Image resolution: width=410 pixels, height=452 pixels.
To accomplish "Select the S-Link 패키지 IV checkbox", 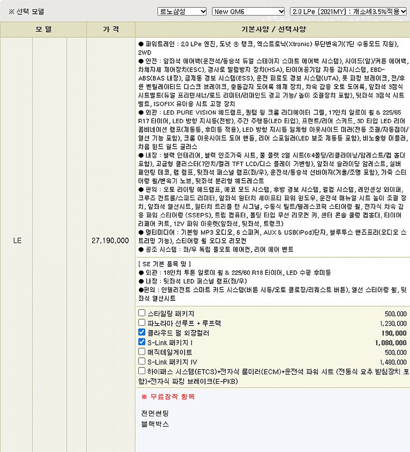I will click(x=142, y=361).
